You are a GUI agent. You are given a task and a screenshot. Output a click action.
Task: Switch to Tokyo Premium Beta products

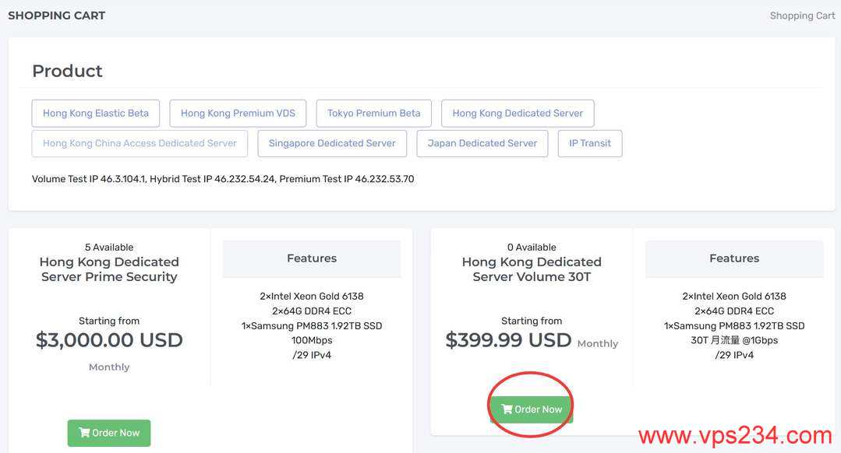(x=373, y=113)
